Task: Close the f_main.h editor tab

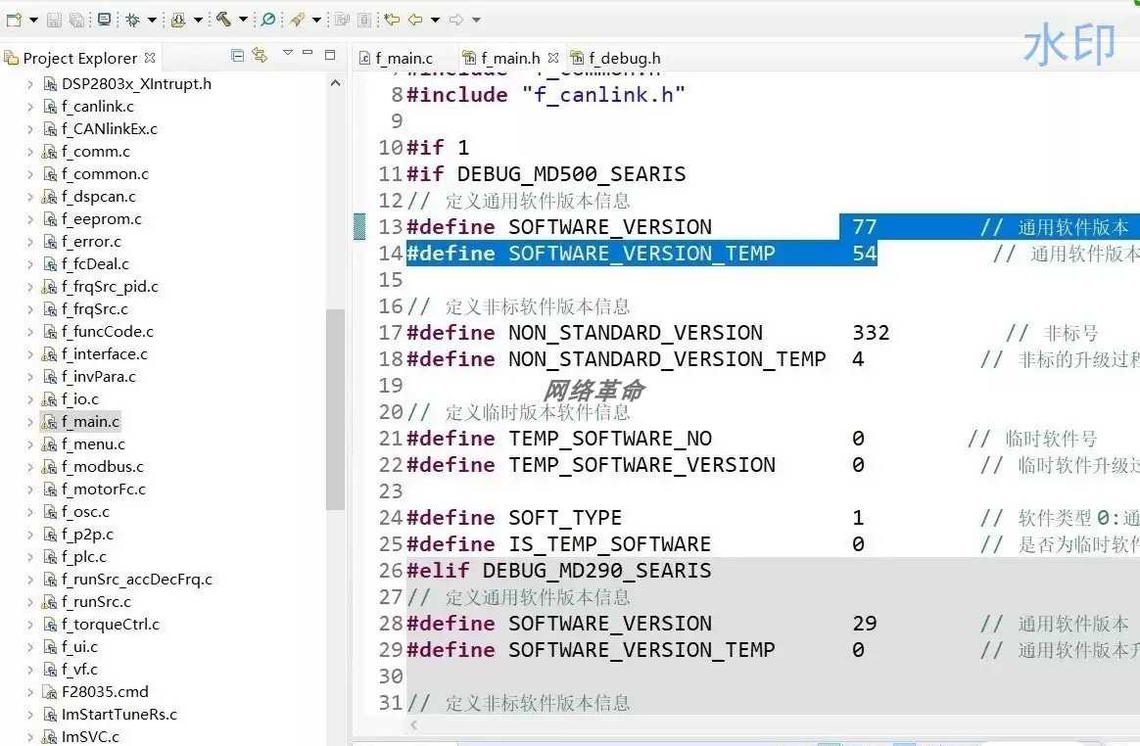Action: click(x=553, y=58)
